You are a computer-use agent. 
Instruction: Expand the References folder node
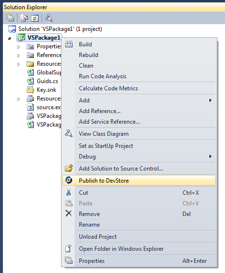pyautogui.click(x=19, y=56)
